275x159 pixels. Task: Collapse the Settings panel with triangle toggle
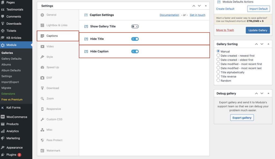[206, 6]
